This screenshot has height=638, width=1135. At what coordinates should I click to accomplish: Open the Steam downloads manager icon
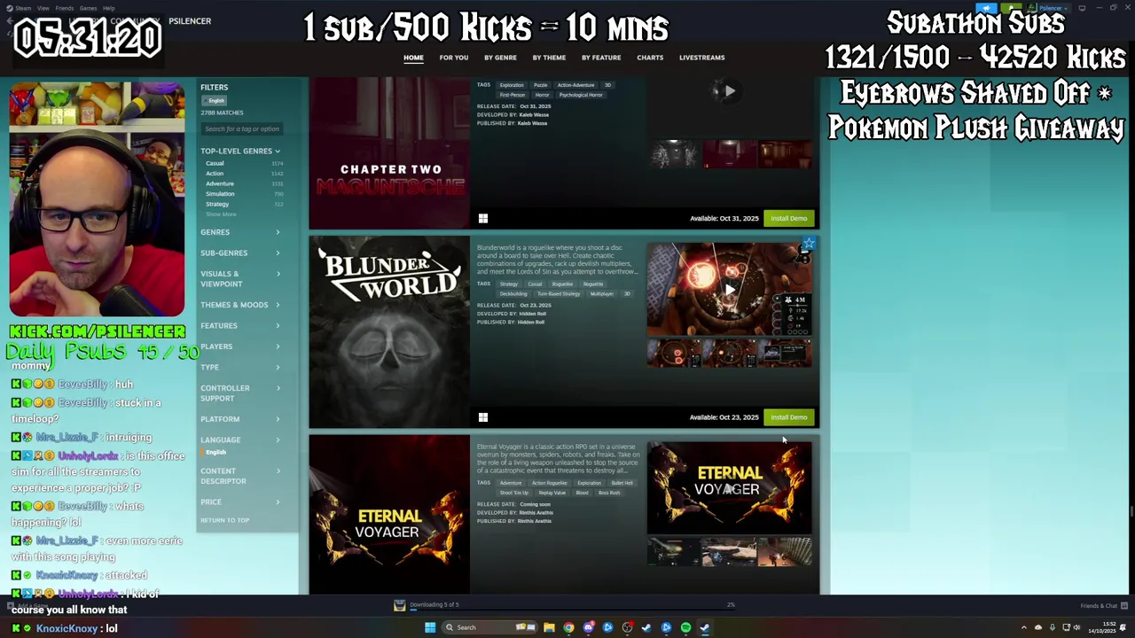pyautogui.click(x=400, y=605)
